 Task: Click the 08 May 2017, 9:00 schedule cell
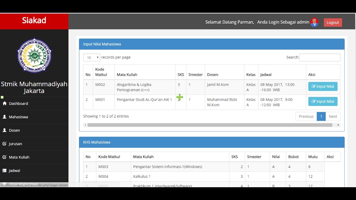pyautogui.click(x=282, y=102)
